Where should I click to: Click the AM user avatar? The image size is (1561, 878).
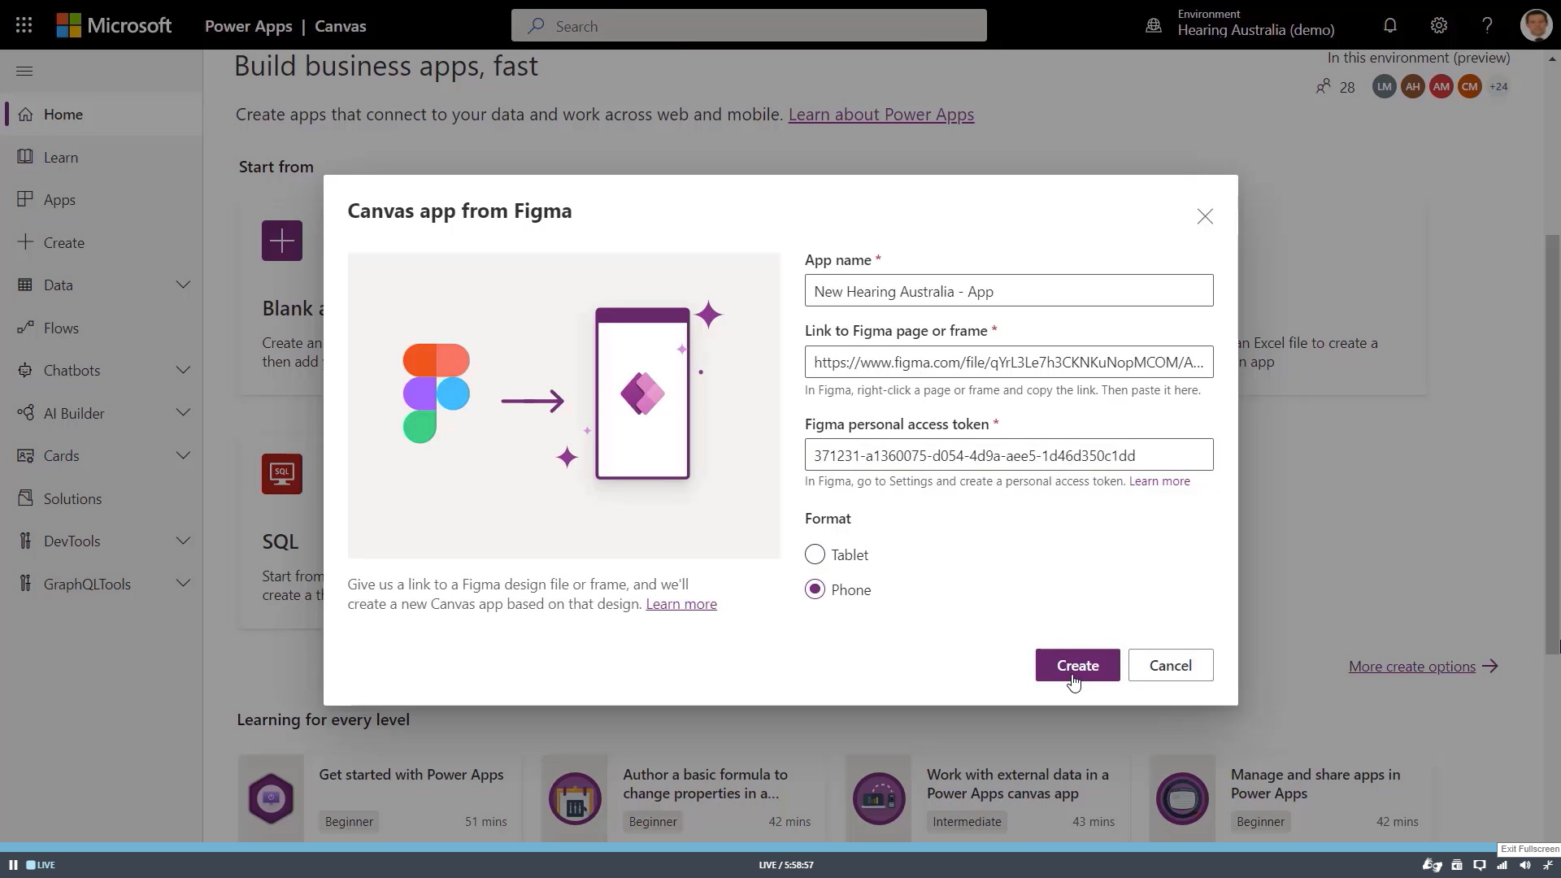(1441, 86)
